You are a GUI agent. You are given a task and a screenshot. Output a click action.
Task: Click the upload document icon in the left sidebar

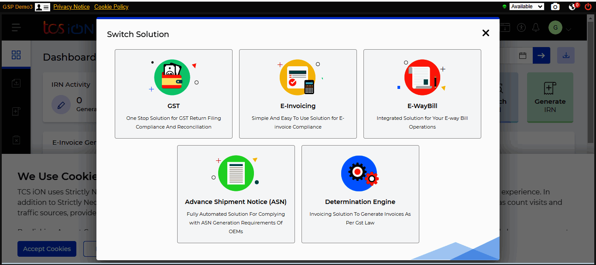[16, 83]
